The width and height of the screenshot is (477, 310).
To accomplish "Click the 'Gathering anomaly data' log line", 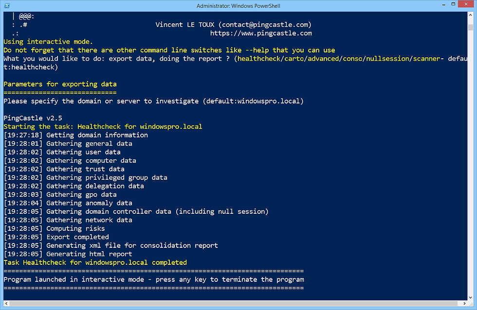I will tap(68, 203).
